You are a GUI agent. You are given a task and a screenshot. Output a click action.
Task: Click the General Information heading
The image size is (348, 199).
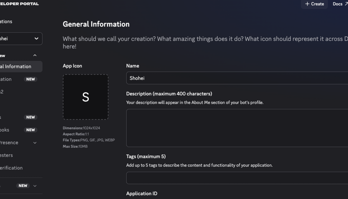click(96, 24)
